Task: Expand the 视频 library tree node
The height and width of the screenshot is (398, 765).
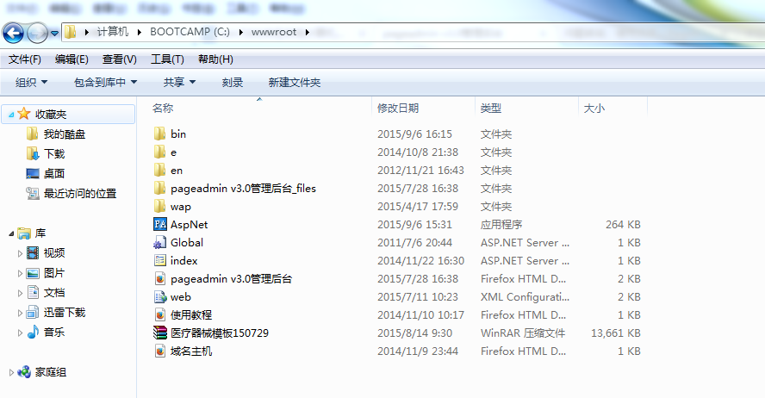Action: point(22,253)
